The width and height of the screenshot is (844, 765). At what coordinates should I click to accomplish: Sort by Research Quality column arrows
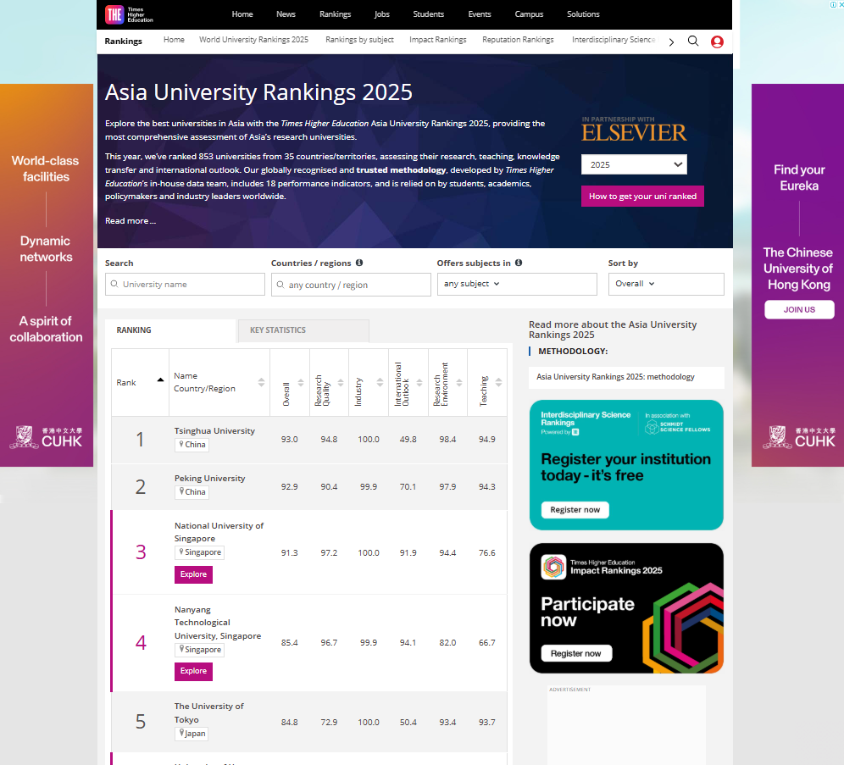[341, 383]
